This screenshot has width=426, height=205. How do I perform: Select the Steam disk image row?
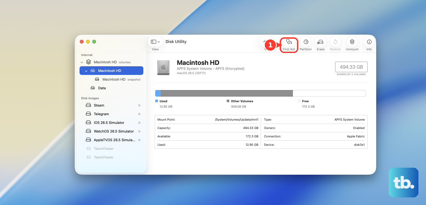pyautogui.click(x=111, y=105)
